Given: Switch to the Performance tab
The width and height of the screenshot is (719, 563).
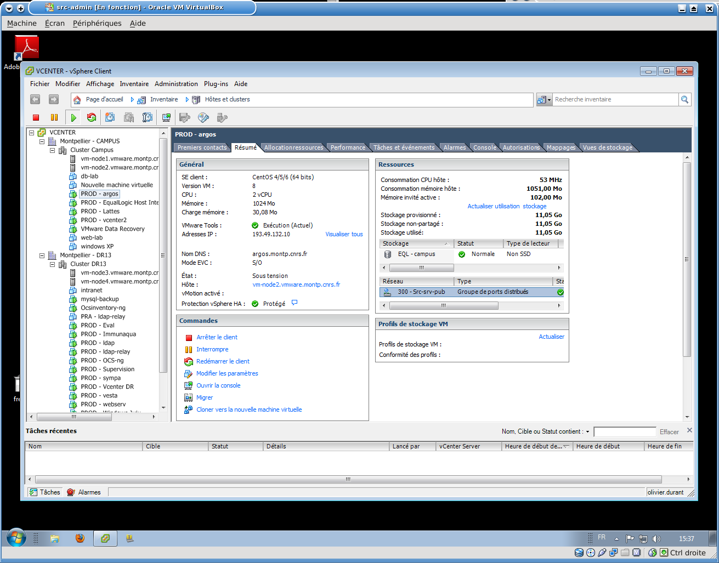Looking at the screenshot, I should [348, 147].
